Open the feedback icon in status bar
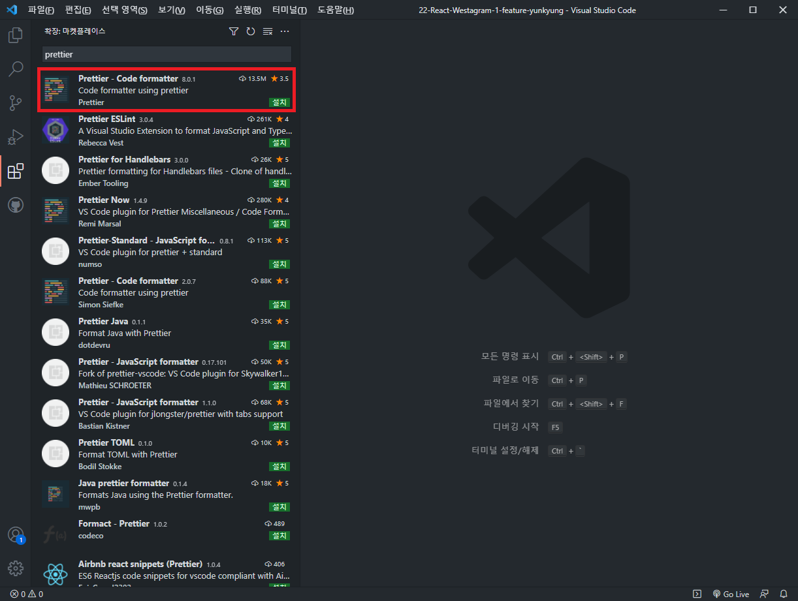798x601 pixels. (764, 594)
